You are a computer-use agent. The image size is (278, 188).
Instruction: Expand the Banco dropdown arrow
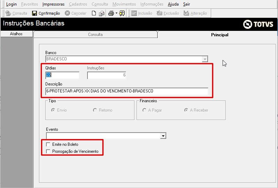click(205, 59)
